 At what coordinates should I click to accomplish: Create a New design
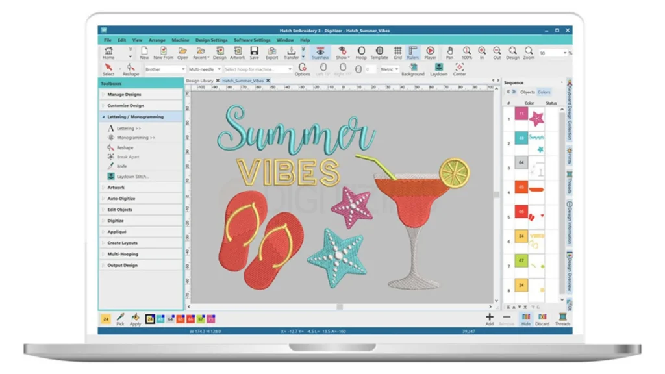tap(144, 53)
